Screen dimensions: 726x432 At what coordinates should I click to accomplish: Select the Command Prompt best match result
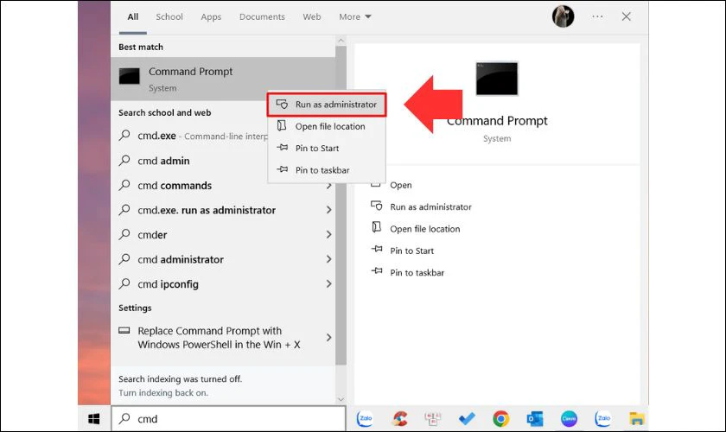pyautogui.click(x=223, y=79)
